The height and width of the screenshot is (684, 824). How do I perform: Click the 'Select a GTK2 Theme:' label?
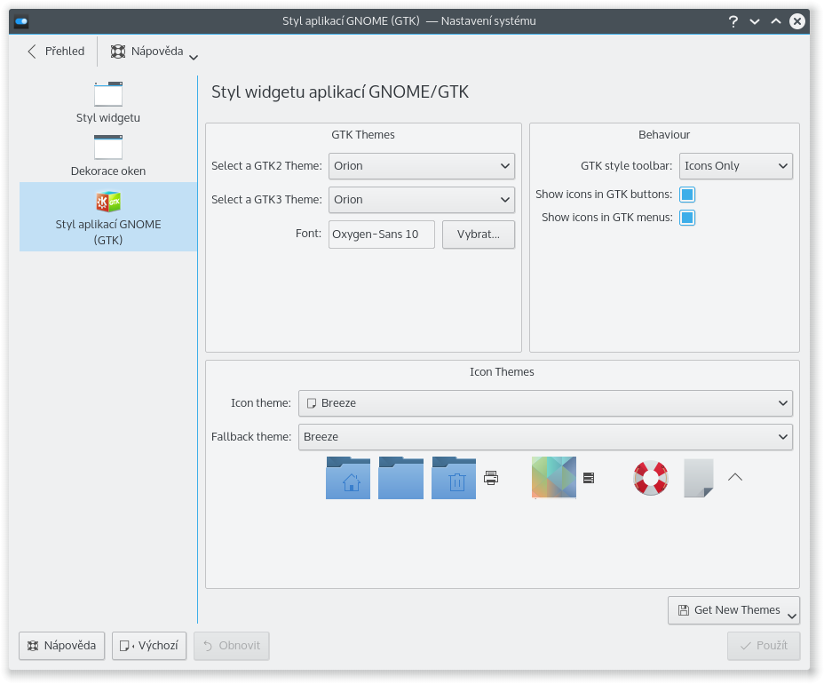267,165
